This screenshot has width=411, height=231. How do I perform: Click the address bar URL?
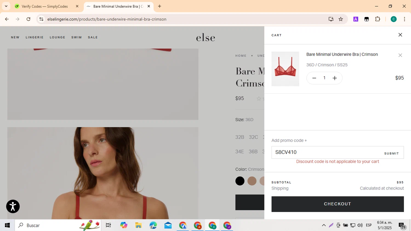pos(107,19)
